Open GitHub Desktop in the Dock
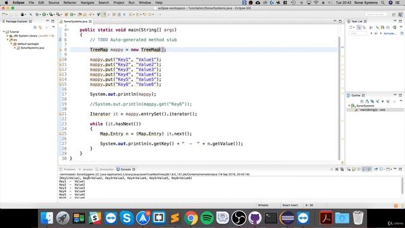The height and width of the screenshot is (228, 405). click(x=255, y=218)
